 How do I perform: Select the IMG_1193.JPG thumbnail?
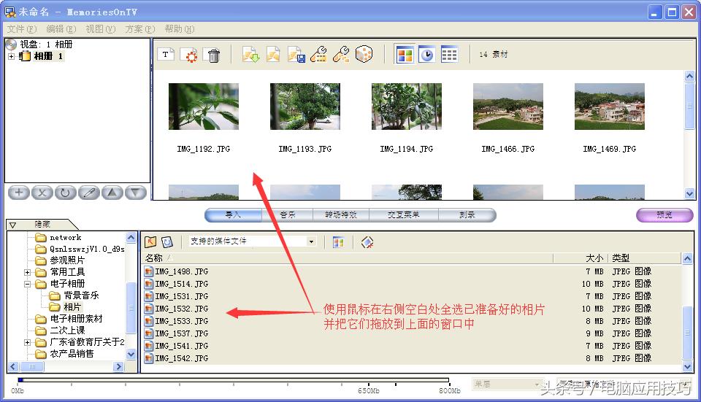click(305, 107)
